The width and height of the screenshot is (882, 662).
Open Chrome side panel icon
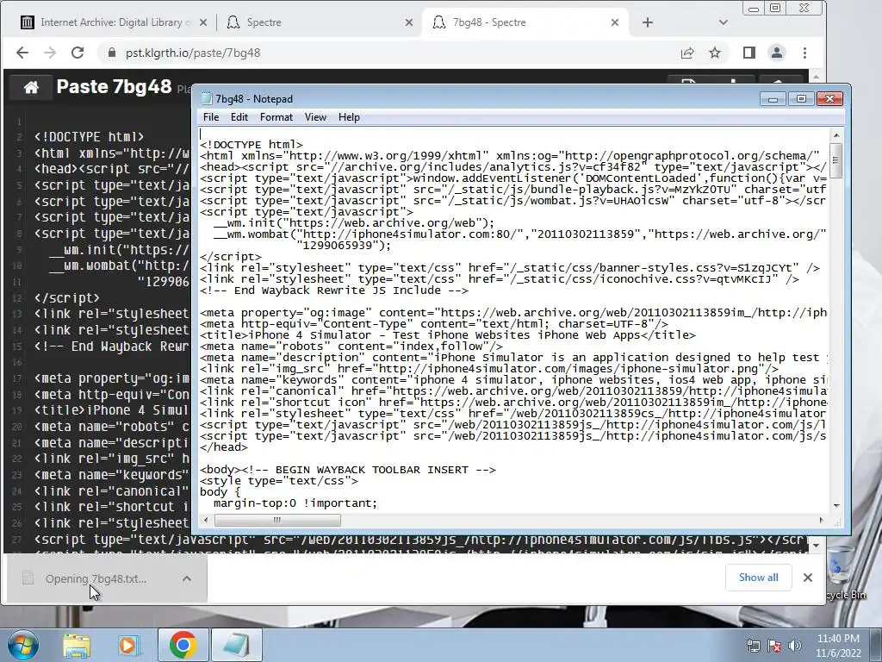tap(748, 53)
